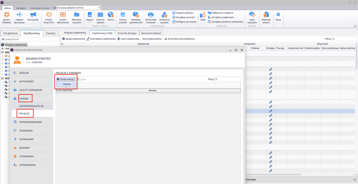Open the ZASOBY section in the user dialog
The height and width of the screenshot is (184, 358).
coord(33,99)
